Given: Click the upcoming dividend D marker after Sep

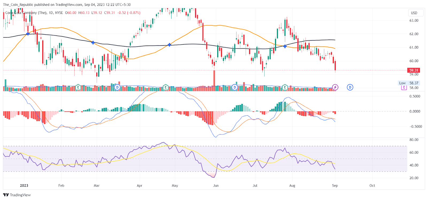Looking at the screenshot, I should pos(350,87).
